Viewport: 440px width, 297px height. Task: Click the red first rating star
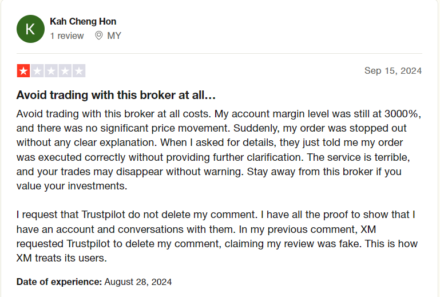click(23, 71)
